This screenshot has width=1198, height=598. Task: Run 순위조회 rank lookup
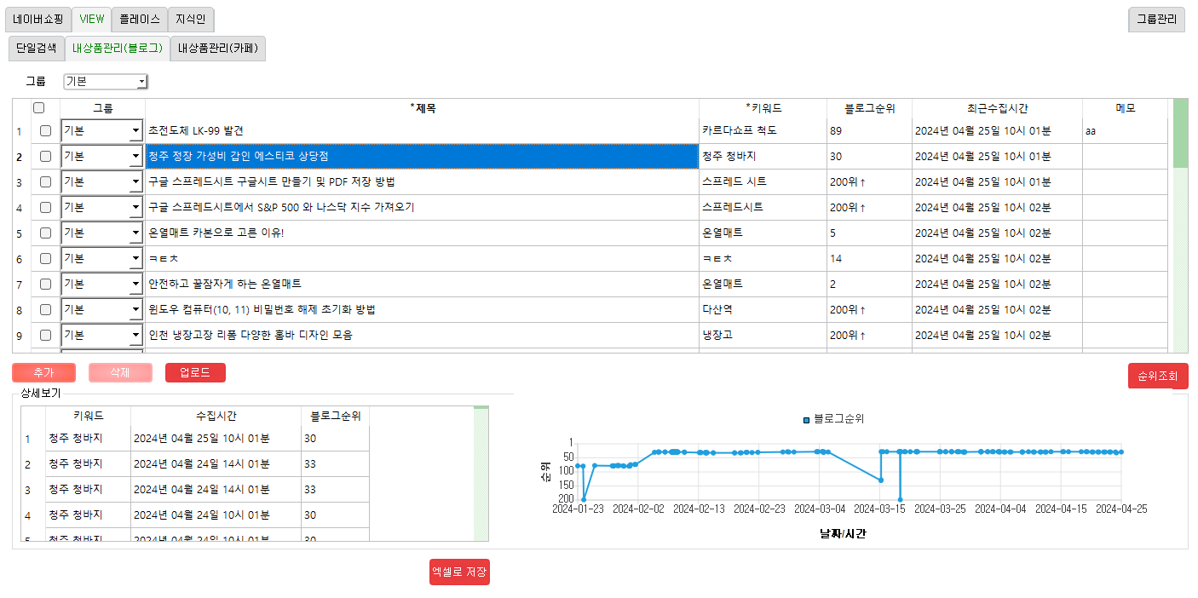(1157, 376)
